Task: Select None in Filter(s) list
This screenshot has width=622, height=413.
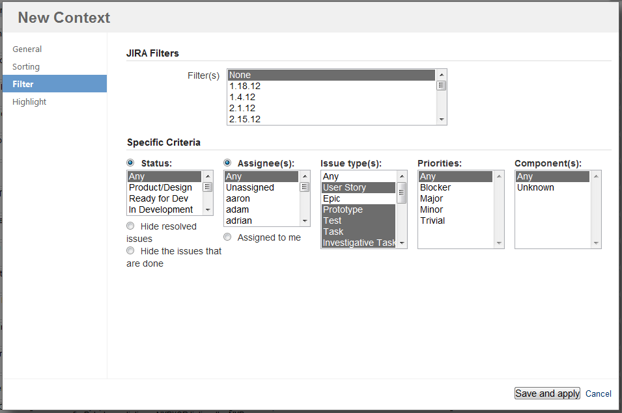Action: (x=332, y=75)
